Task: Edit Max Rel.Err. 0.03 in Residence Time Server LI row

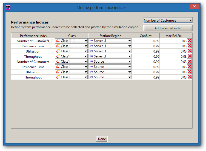Action: coord(173,46)
